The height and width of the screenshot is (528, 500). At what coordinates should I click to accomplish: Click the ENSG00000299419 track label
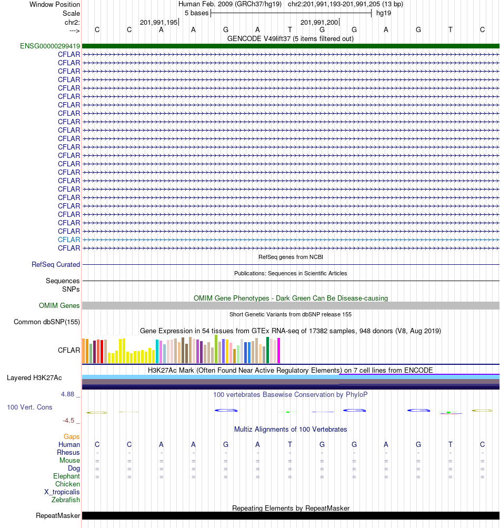click(x=50, y=46)
